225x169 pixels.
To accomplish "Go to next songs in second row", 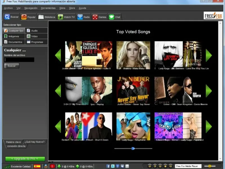I will [x=209, y=91].
